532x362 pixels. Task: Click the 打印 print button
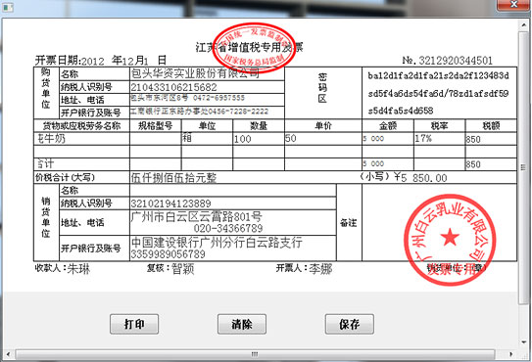tap(134, 324)
